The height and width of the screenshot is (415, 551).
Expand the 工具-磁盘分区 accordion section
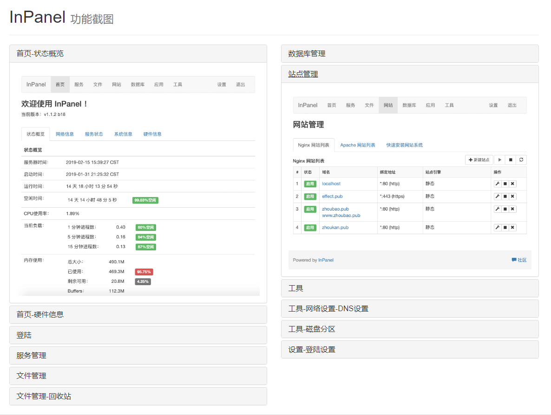[312, 329]
